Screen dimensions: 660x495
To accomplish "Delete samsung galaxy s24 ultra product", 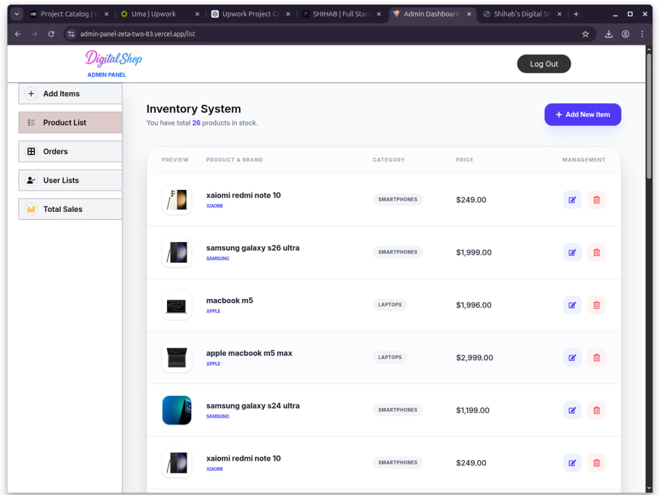I will 597,411.
